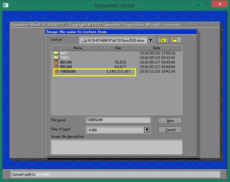Click the date of HD4.GHO row

tap(157, 62)
